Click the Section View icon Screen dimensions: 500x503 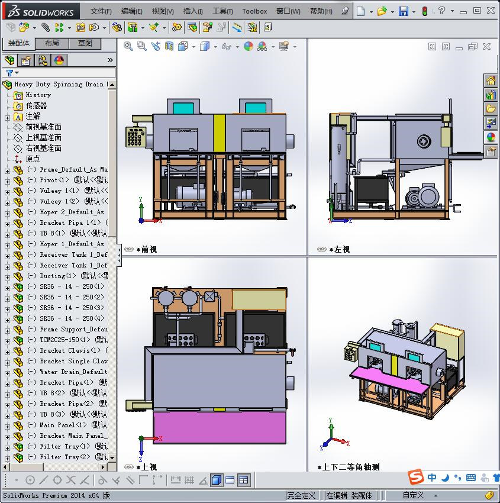169,47
